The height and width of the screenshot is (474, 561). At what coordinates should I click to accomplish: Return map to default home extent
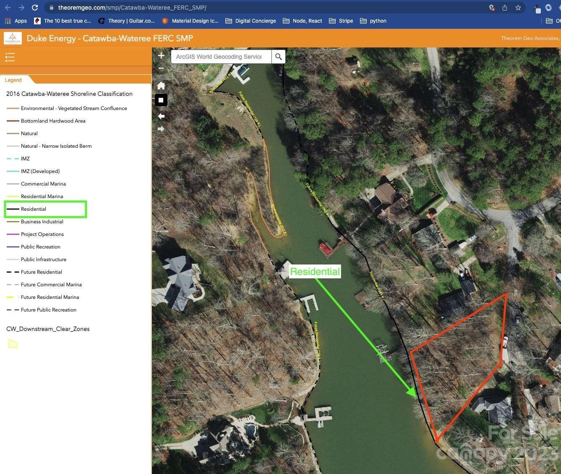pos(161,86)
